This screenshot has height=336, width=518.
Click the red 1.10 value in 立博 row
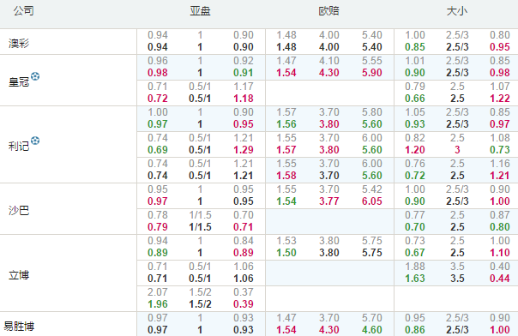(x=500, y=253)
